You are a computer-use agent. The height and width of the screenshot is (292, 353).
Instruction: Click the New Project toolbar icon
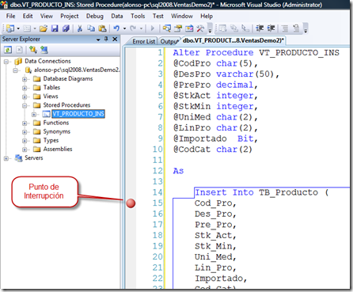(x=10, y=28)
